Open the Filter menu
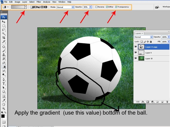170x127 pixels. click(39, 2)
